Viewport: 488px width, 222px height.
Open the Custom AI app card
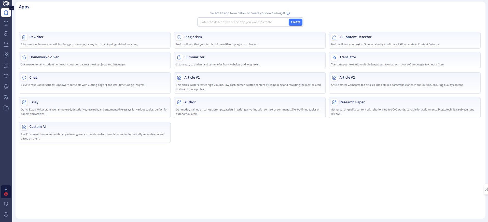[94, 132]
